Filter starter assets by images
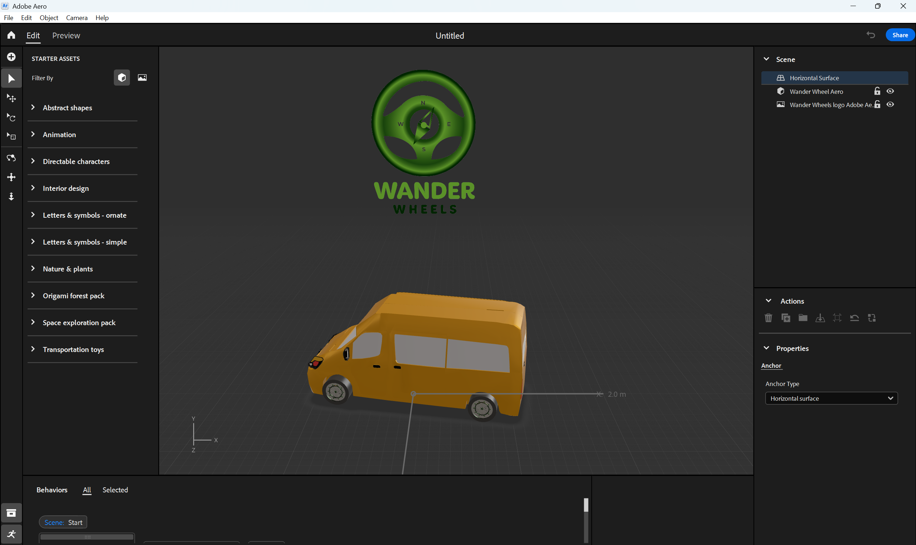Screen dimensions: 916x545 tap(142, 77)
